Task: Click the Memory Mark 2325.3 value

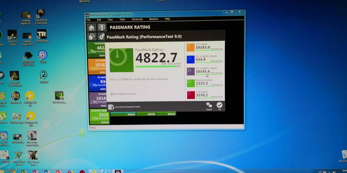Action: coord(202,83)
